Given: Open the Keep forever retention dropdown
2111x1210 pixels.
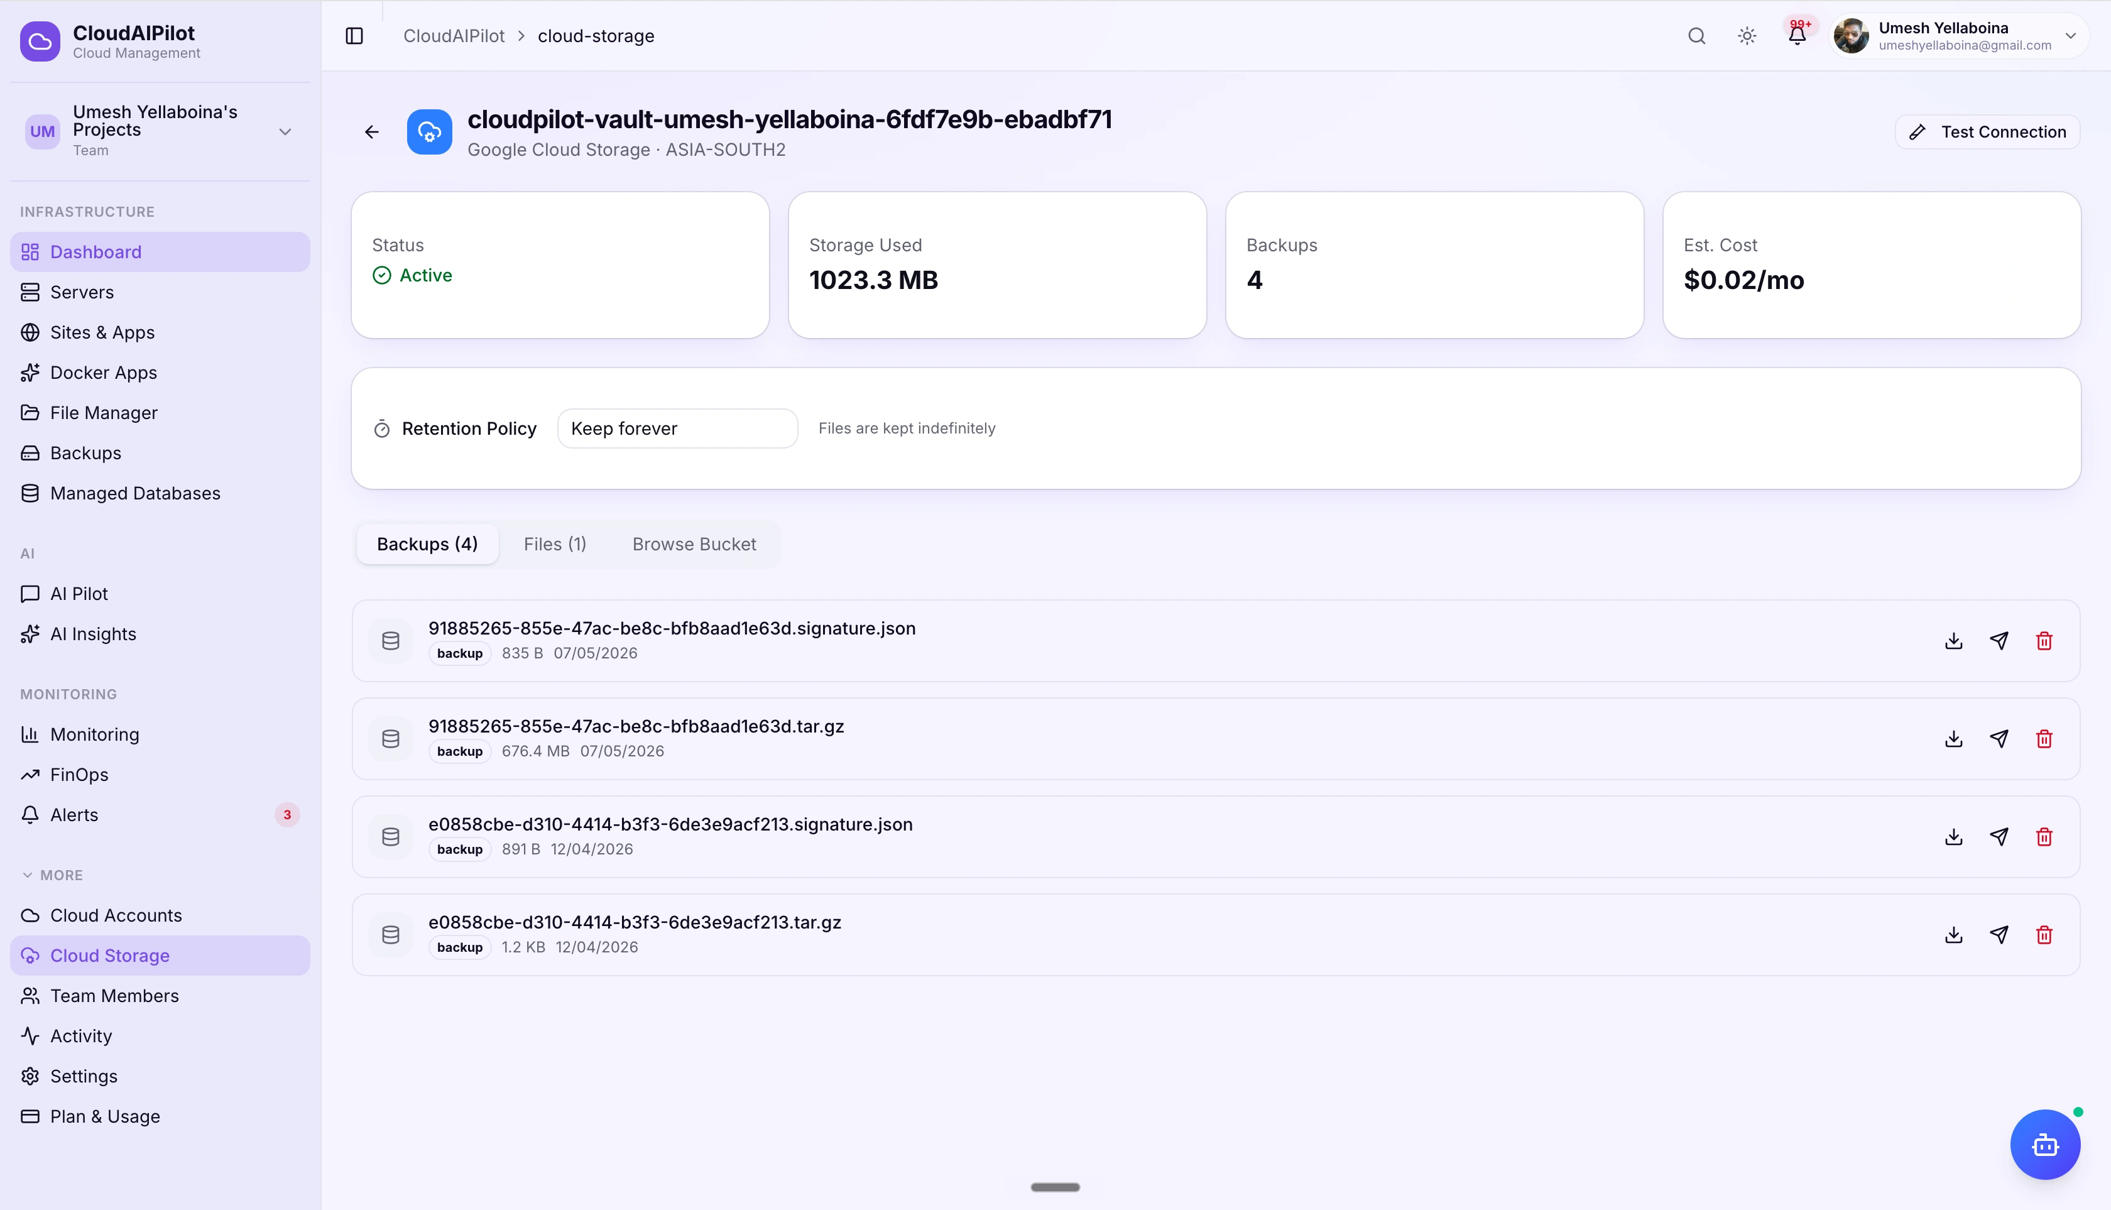Looking at the screenshot, I should tap(677, 428).
